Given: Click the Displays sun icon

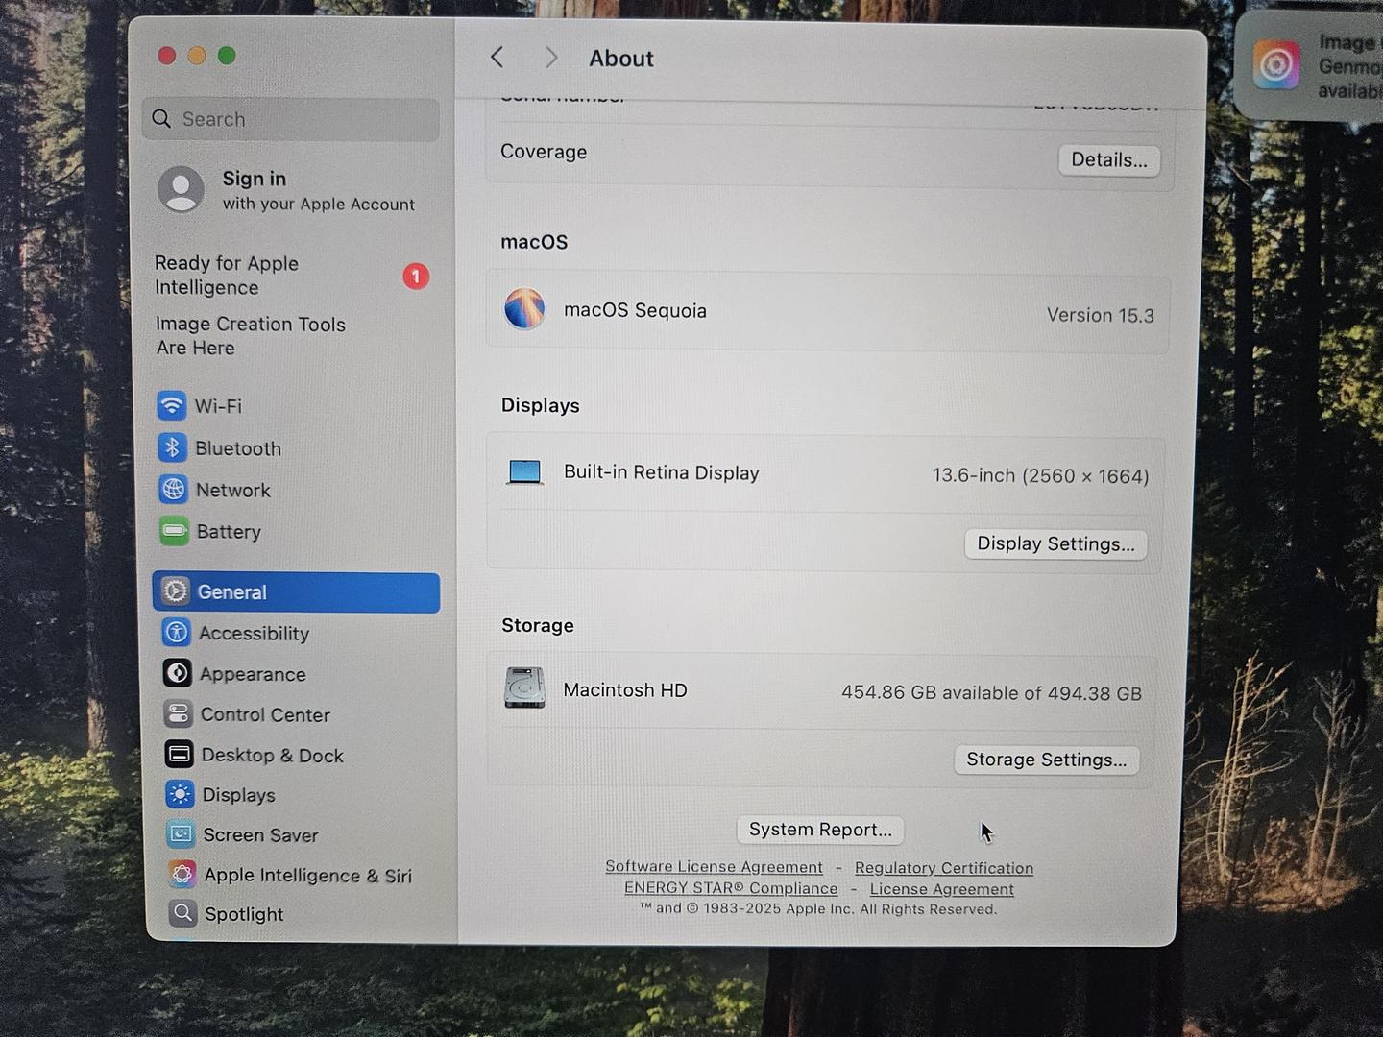Looking at the screenshot, I should click(x=180, y=795).
